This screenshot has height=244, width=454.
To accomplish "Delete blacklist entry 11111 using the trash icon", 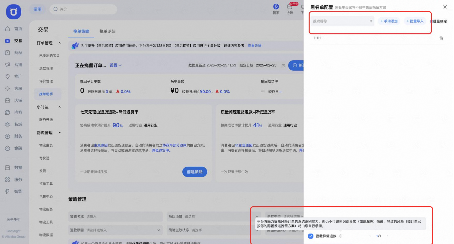I will (x=441, y=38).
